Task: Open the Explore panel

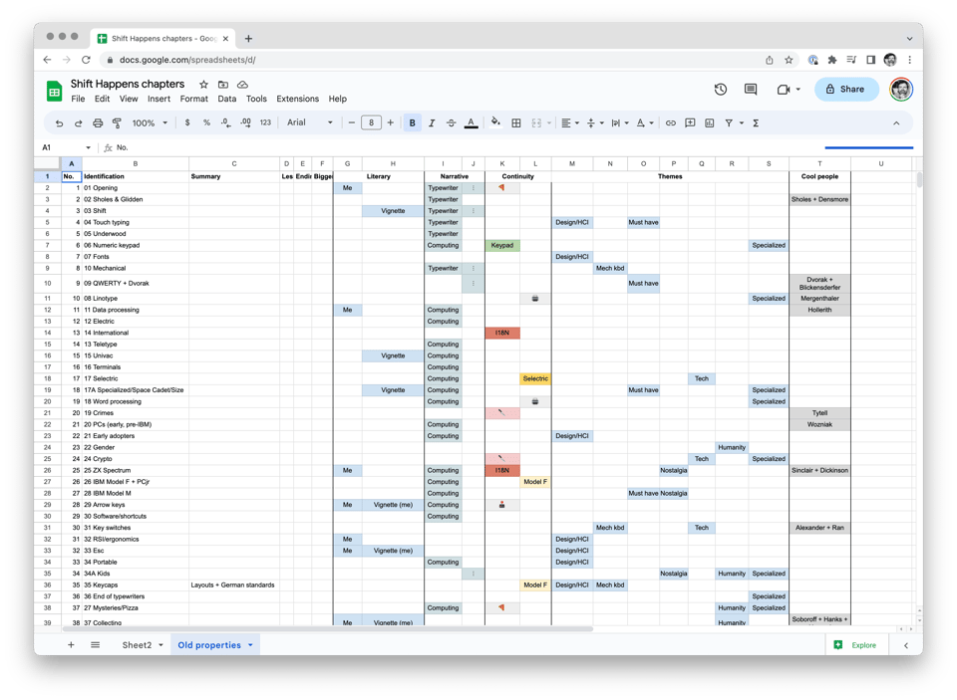Action: [855, 644]
